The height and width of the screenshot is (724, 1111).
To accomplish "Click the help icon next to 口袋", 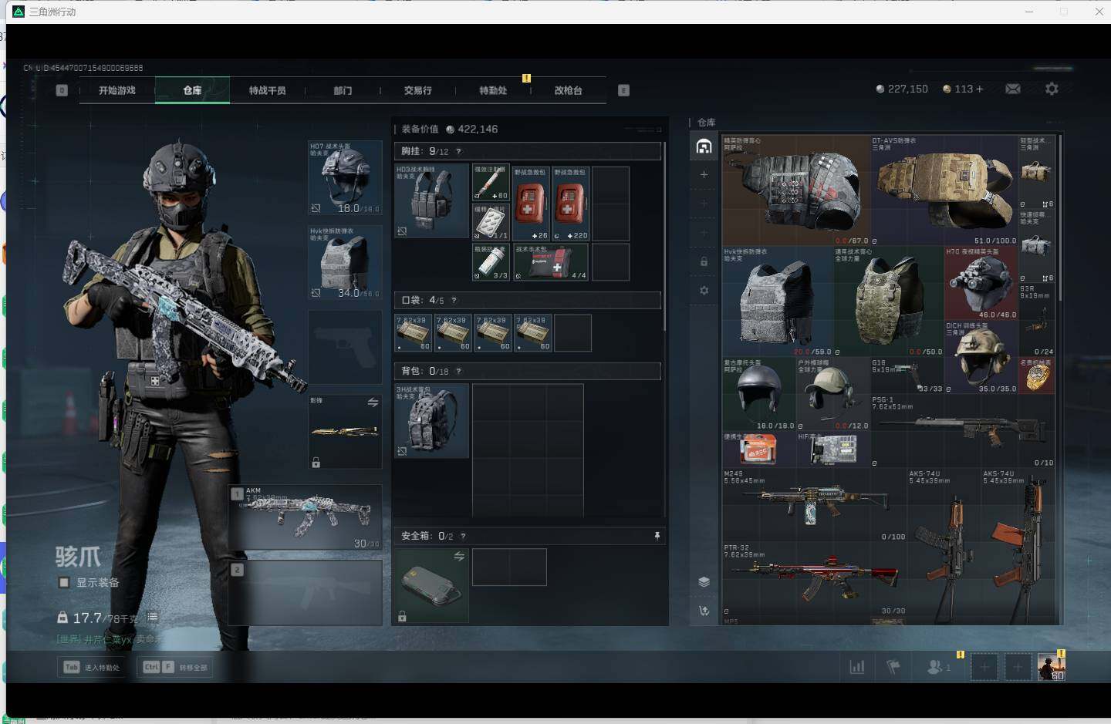I will (x=454, y=300).
